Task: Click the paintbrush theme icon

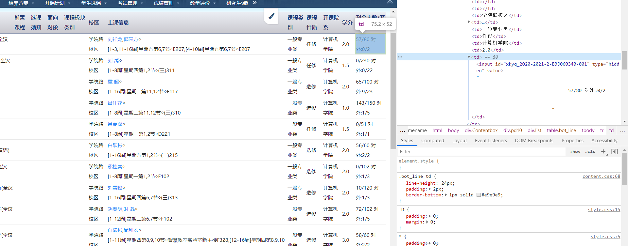Action: click(271, 16)
